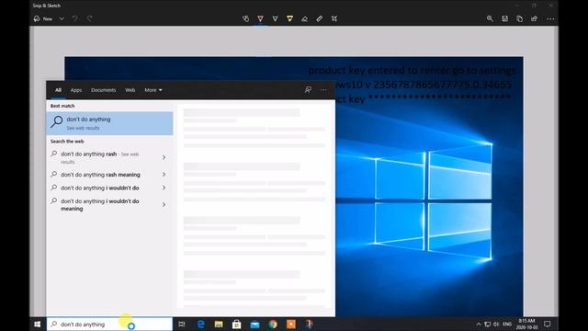Select the yellow Highlighter tool
This screenshot has height=331, width=588.
(290, 18)
